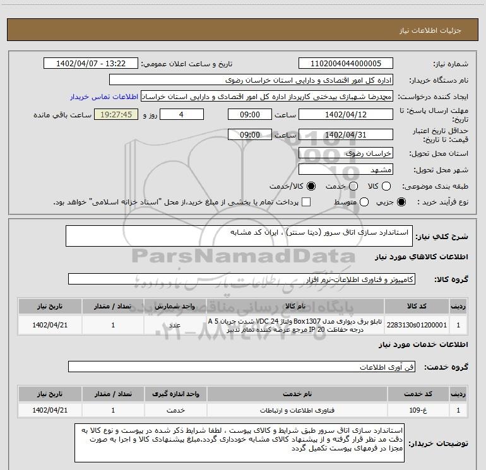Screen dimensions: 486x470
Task: Click the service group field فن آوری اطلاعات
Action: 242,367
